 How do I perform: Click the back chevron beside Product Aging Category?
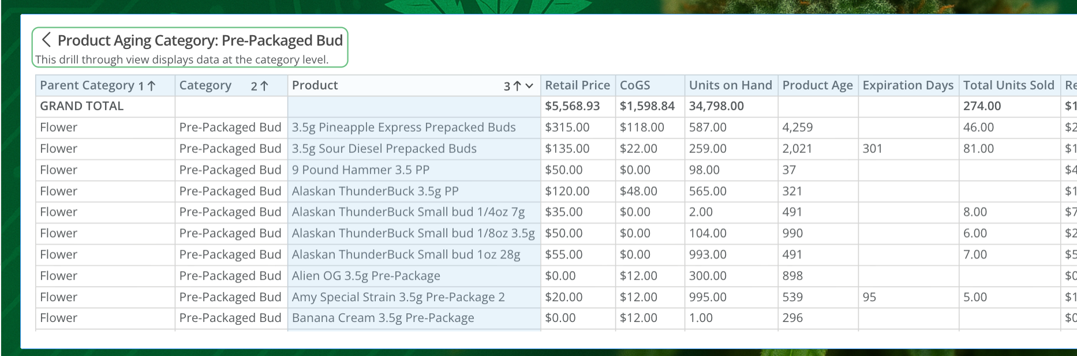[x=46, y=40]
